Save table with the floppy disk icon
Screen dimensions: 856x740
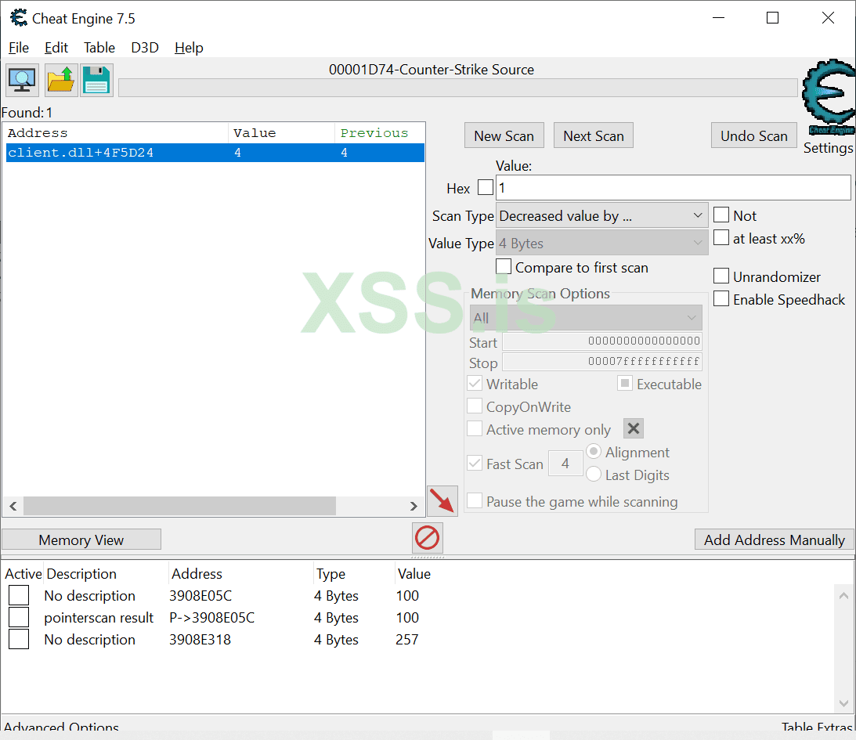(x=96, y=80)
